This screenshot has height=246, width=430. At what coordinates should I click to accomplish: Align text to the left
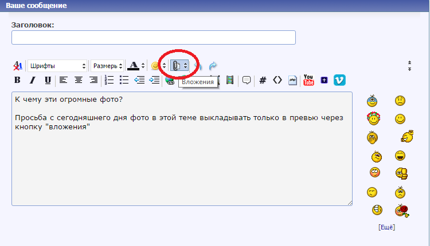point(63,80)
